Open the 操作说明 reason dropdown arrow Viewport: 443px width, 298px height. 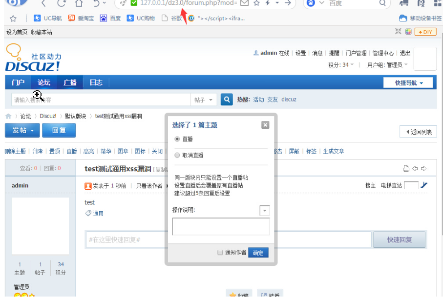(x=264, y=211)
